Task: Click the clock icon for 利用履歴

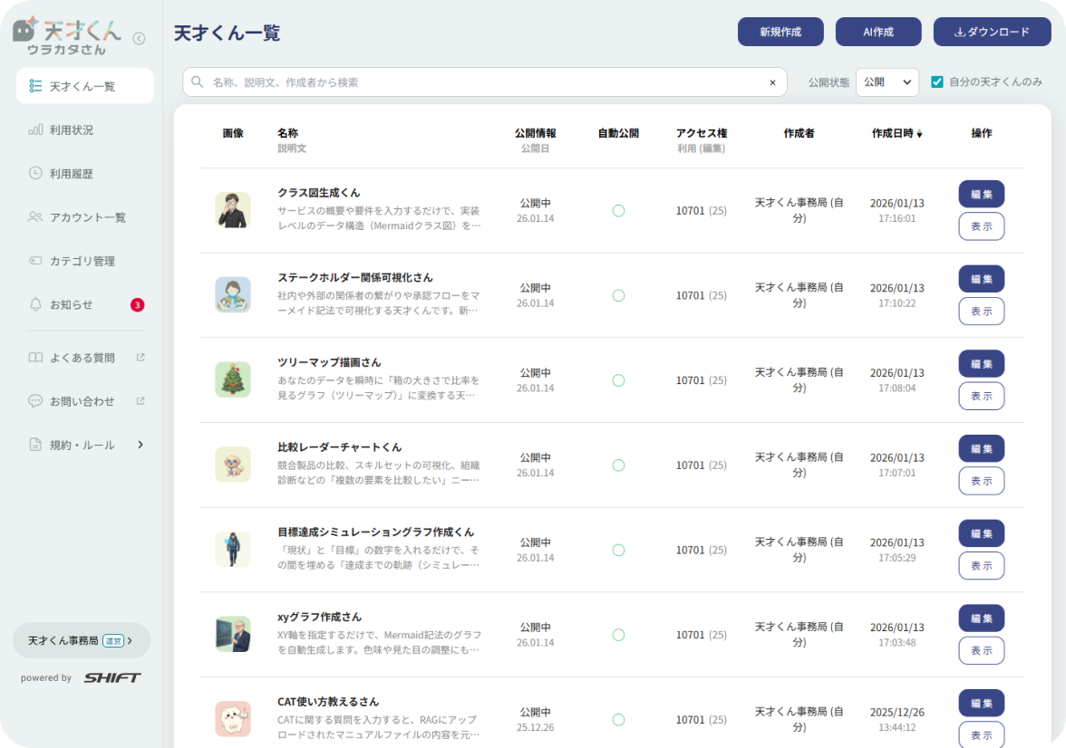Action: tap(35, 173)
